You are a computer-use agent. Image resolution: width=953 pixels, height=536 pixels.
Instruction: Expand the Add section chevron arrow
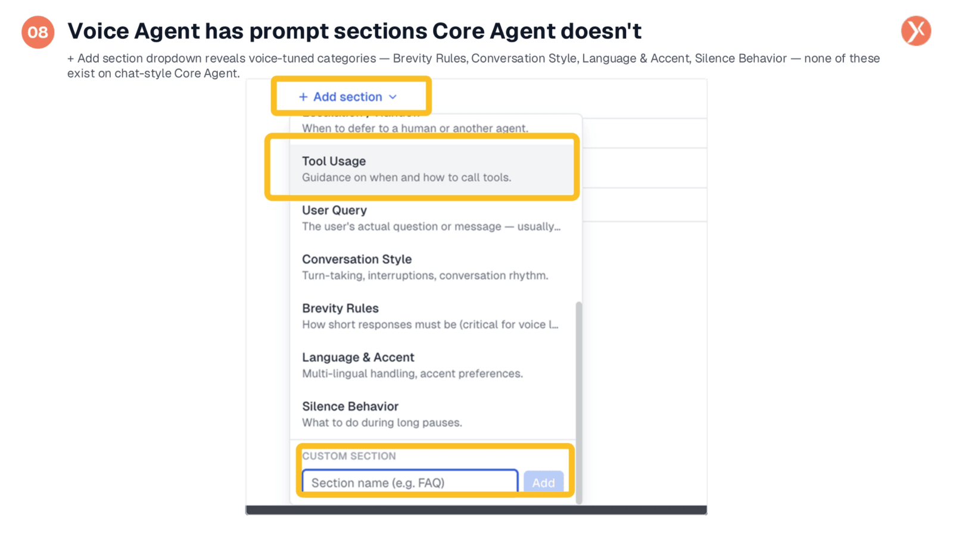click(393, 97)
